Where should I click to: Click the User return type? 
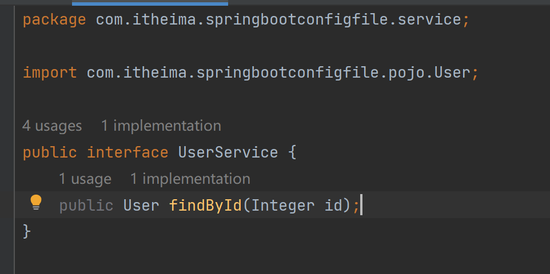(141, 205)
